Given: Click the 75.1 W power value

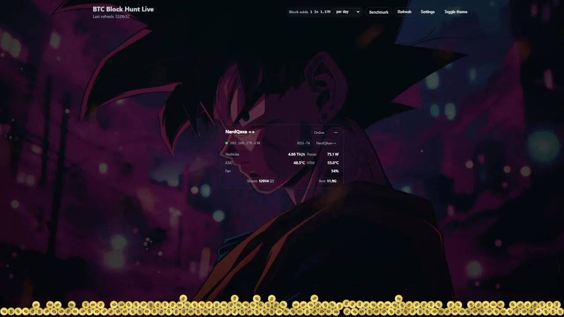Looking at the screenshot, I should (333, 155).
